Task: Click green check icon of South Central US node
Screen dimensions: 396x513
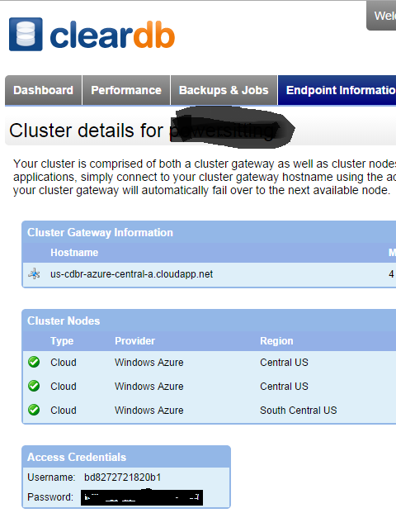Action: pyautogui.click(x=34, y=410)
